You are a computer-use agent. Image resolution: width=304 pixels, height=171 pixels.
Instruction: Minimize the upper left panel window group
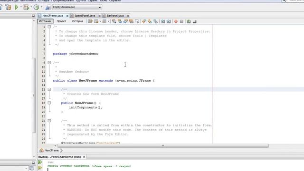coord(33,16)
